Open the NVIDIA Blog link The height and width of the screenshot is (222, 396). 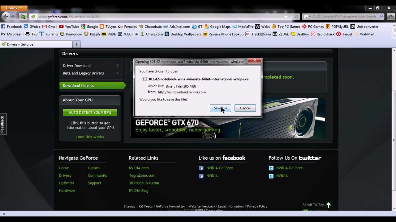(139, 191)
